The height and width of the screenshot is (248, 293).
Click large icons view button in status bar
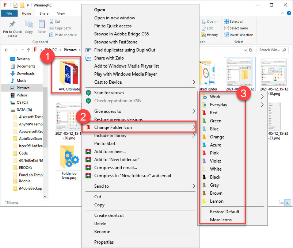coord(288,202)
